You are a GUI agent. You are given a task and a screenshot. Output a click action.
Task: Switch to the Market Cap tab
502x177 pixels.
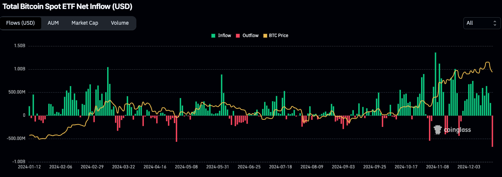(x=85, y=23)
